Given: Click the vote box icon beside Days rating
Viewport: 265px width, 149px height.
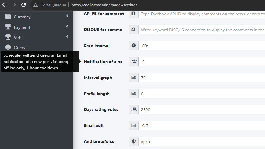Looking at the screenshot, I should [x=134, y=110].
